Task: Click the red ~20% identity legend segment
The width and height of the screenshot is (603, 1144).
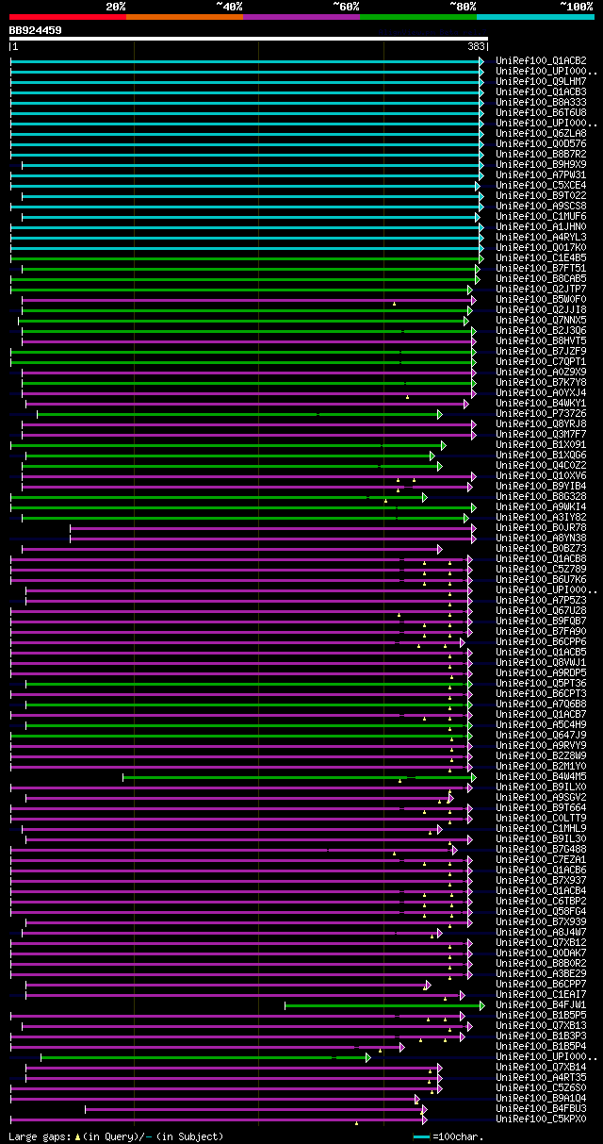Action: coord(68,16)
